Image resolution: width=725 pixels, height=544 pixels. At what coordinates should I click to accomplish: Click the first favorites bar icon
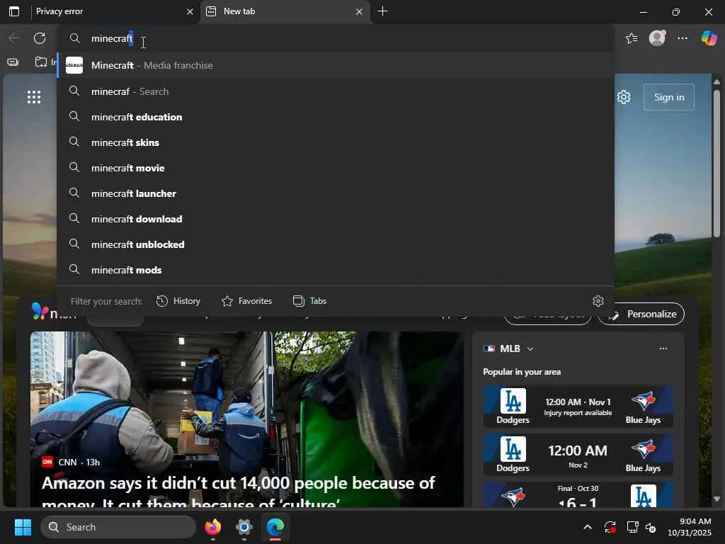13,62
